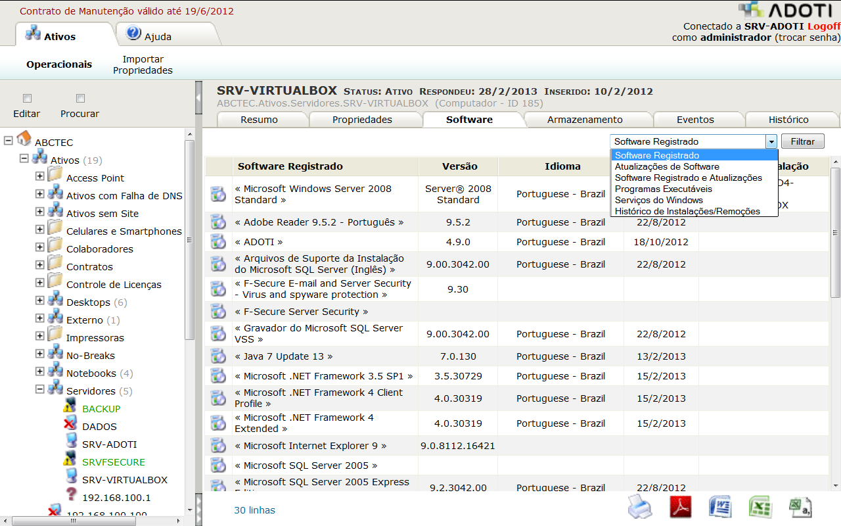Viewport: 841px width, 526px height.
Task: Collapse the ABCTEC root node
Action: [x=9, y=141]
